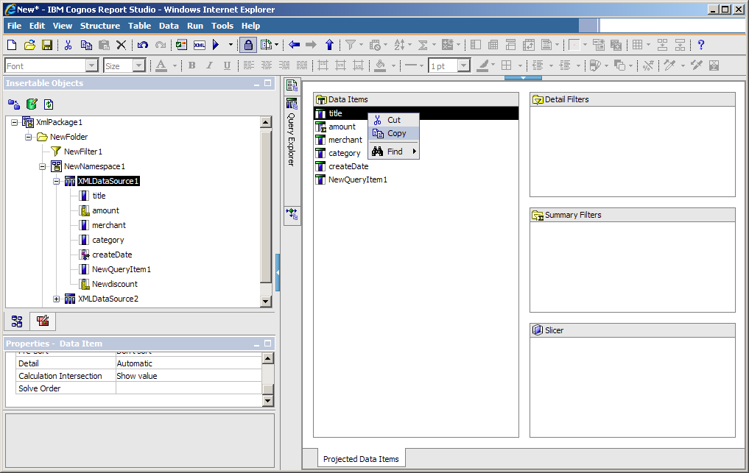Open the Structure menu

click(x=100, y=26)
